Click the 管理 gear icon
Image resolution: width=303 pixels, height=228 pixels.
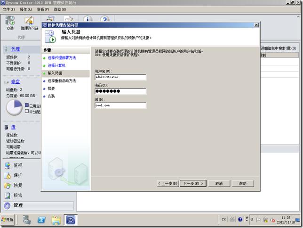[8, 206]
